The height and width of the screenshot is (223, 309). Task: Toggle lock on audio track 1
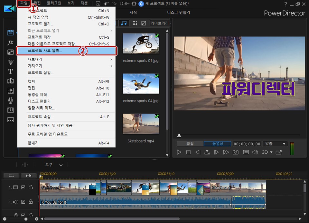(x=31, y=201)
